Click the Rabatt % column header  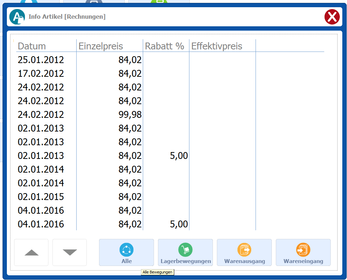point(164,46)
